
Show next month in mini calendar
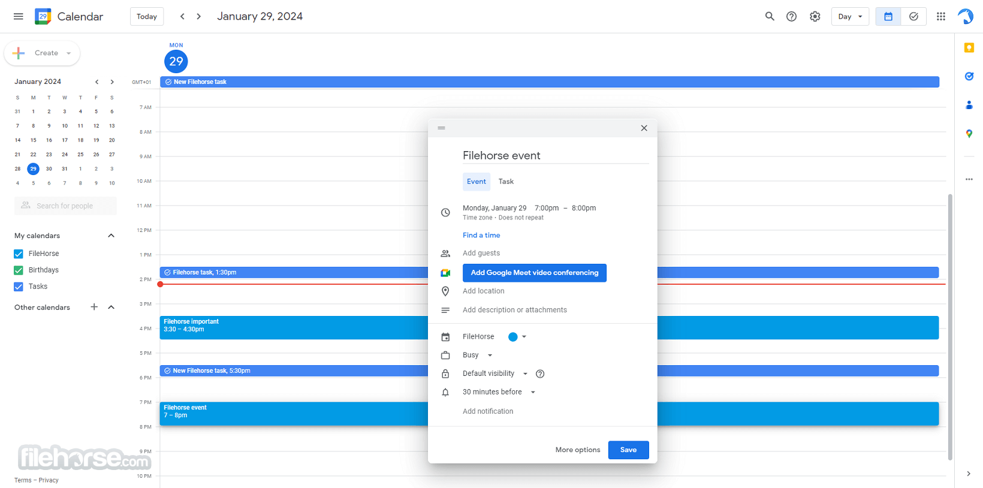112,82
